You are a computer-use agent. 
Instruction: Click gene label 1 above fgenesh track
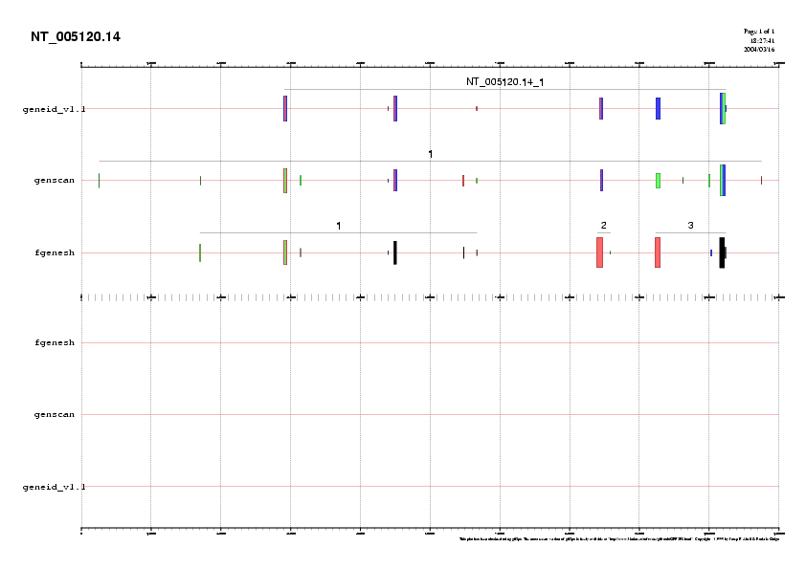tap(338, 226)
